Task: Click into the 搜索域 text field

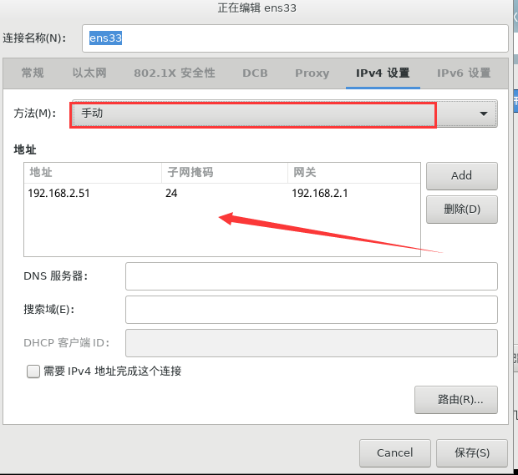Action: coord(311,309)
